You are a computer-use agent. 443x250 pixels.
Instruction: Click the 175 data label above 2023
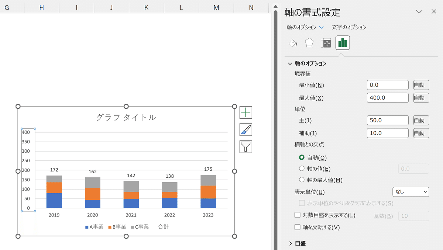click(208, 169)
